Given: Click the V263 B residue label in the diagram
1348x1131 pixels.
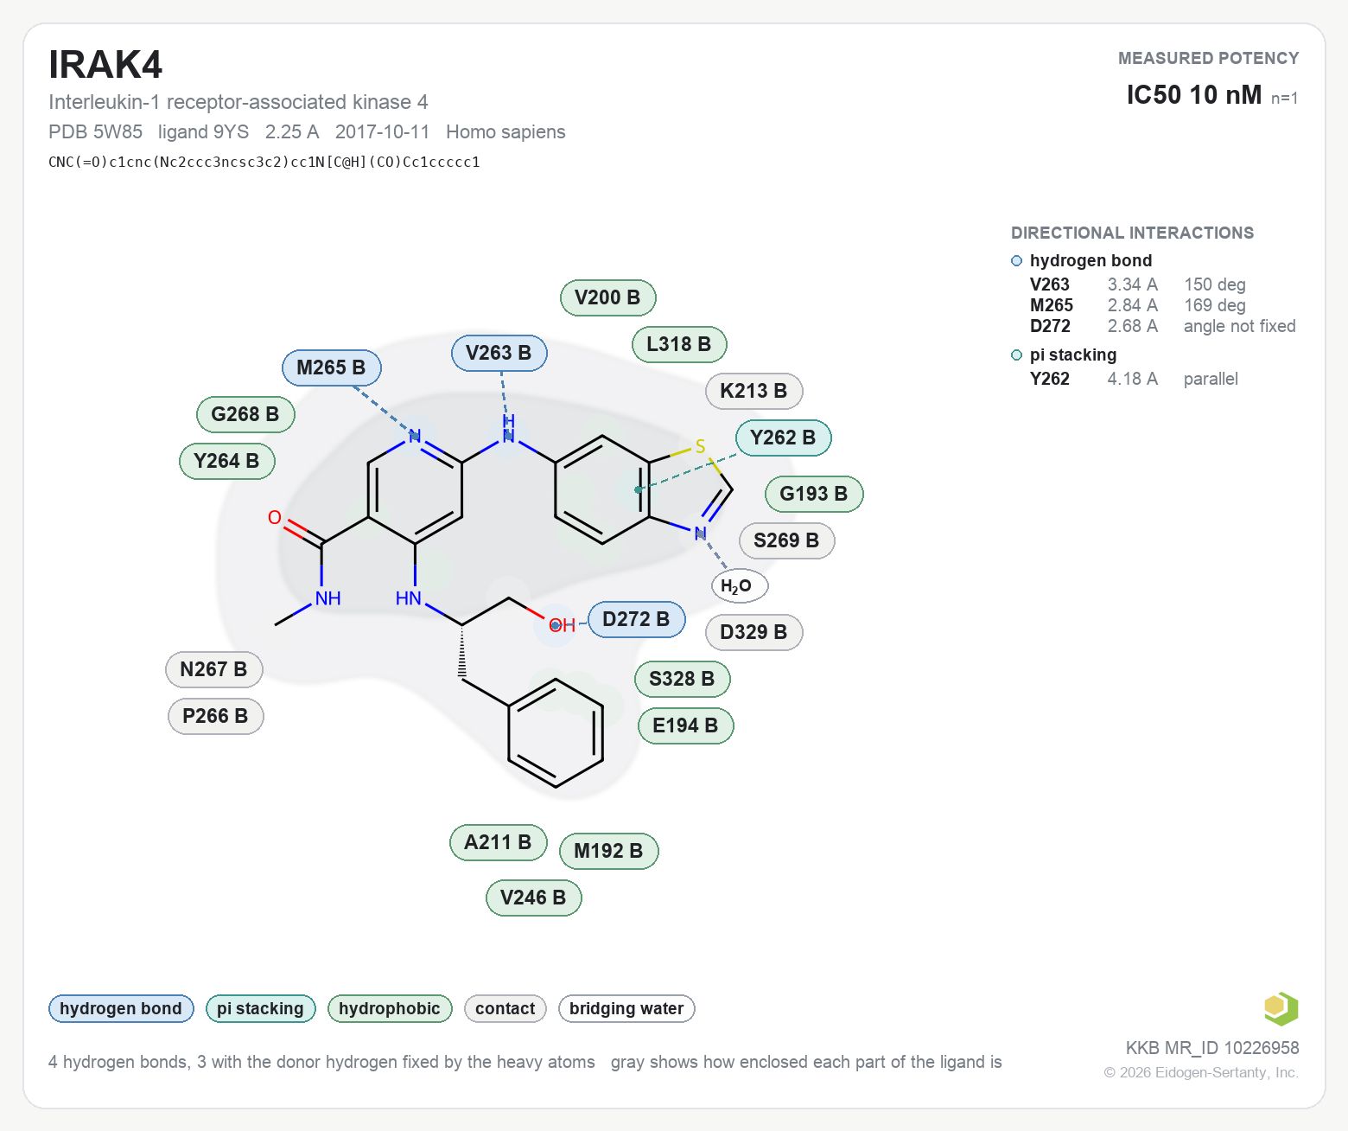Looking at the screenshot, I should click(499, 353).
